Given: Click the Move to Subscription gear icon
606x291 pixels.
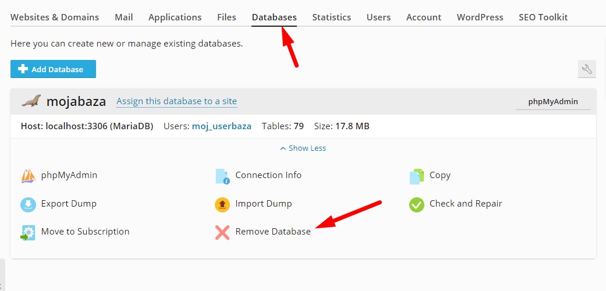Looking at the screenshot, I should click(x=28, y=233).
